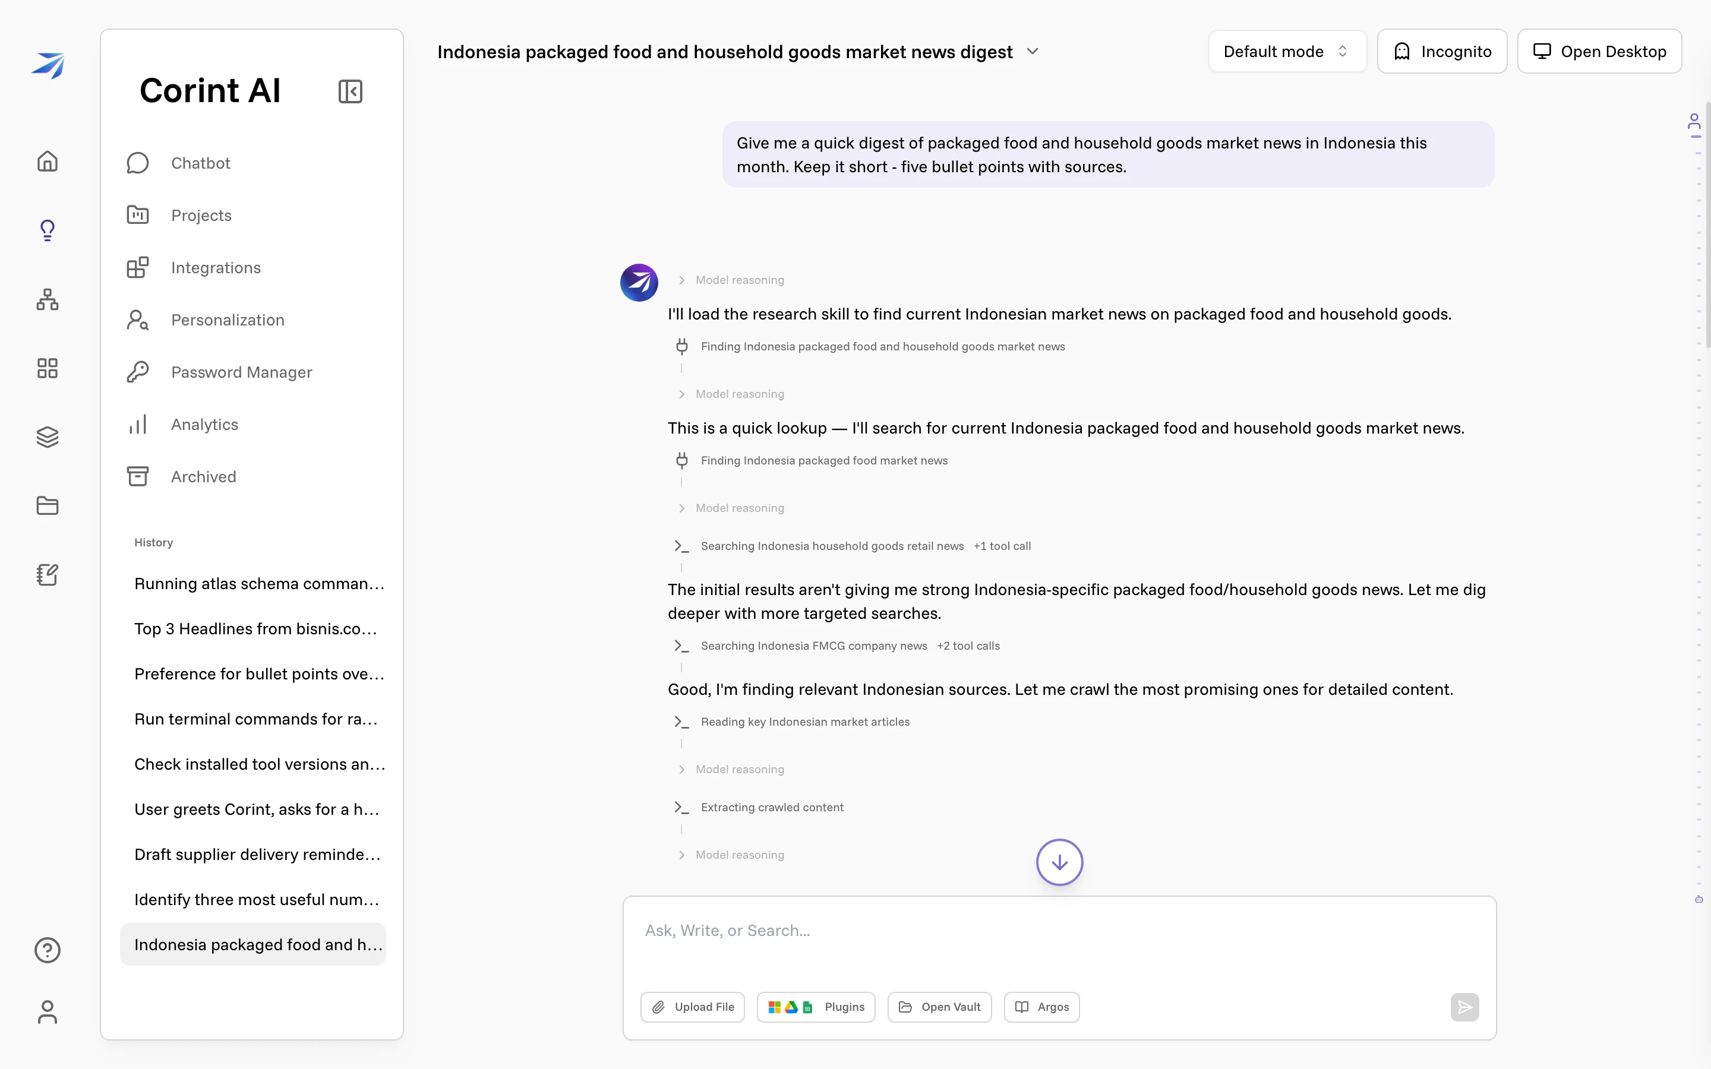Open the user profile icon at the rail bottom
1711x1069 pixels.
(x=48, y=1012)
